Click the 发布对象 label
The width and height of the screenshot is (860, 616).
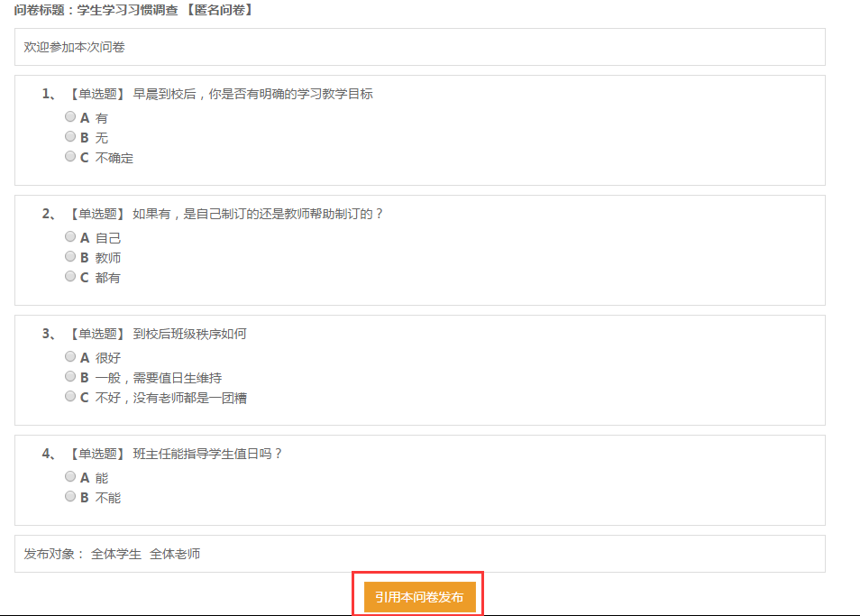(54, 554)
